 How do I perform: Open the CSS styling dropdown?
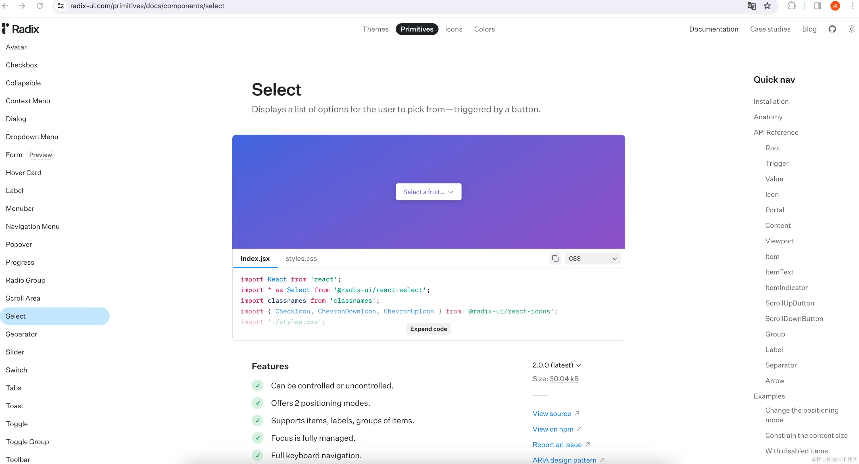pyautogui.click(x=593, y=258)
